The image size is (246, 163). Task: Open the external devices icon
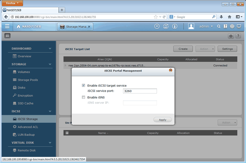pyautogui.click(x=166, y=26)
